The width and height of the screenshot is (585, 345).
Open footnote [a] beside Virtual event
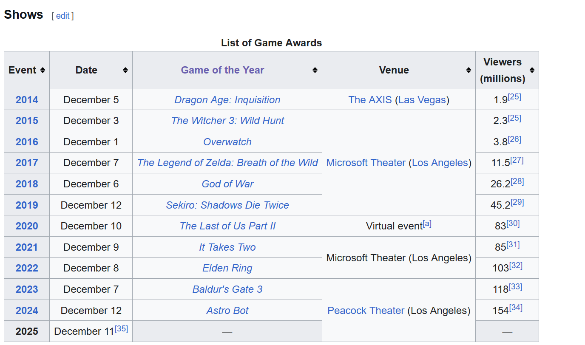(x=427, y=223)
